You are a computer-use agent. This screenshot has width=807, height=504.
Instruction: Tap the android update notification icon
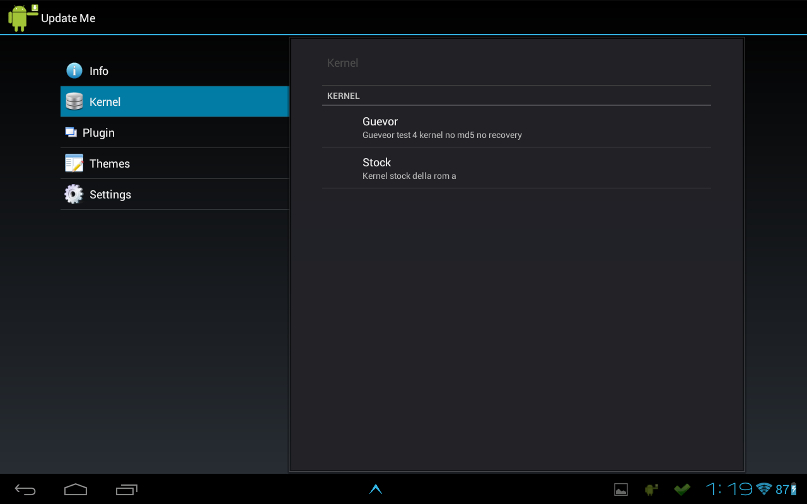(651, 490)
